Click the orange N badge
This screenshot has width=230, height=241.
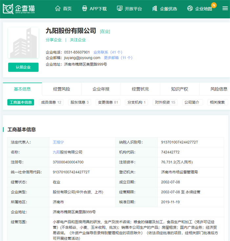(214, 5)
